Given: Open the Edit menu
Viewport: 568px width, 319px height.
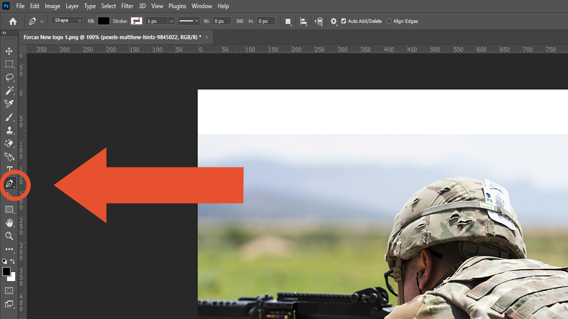Looking at the screenshot, I should (35, 6).
